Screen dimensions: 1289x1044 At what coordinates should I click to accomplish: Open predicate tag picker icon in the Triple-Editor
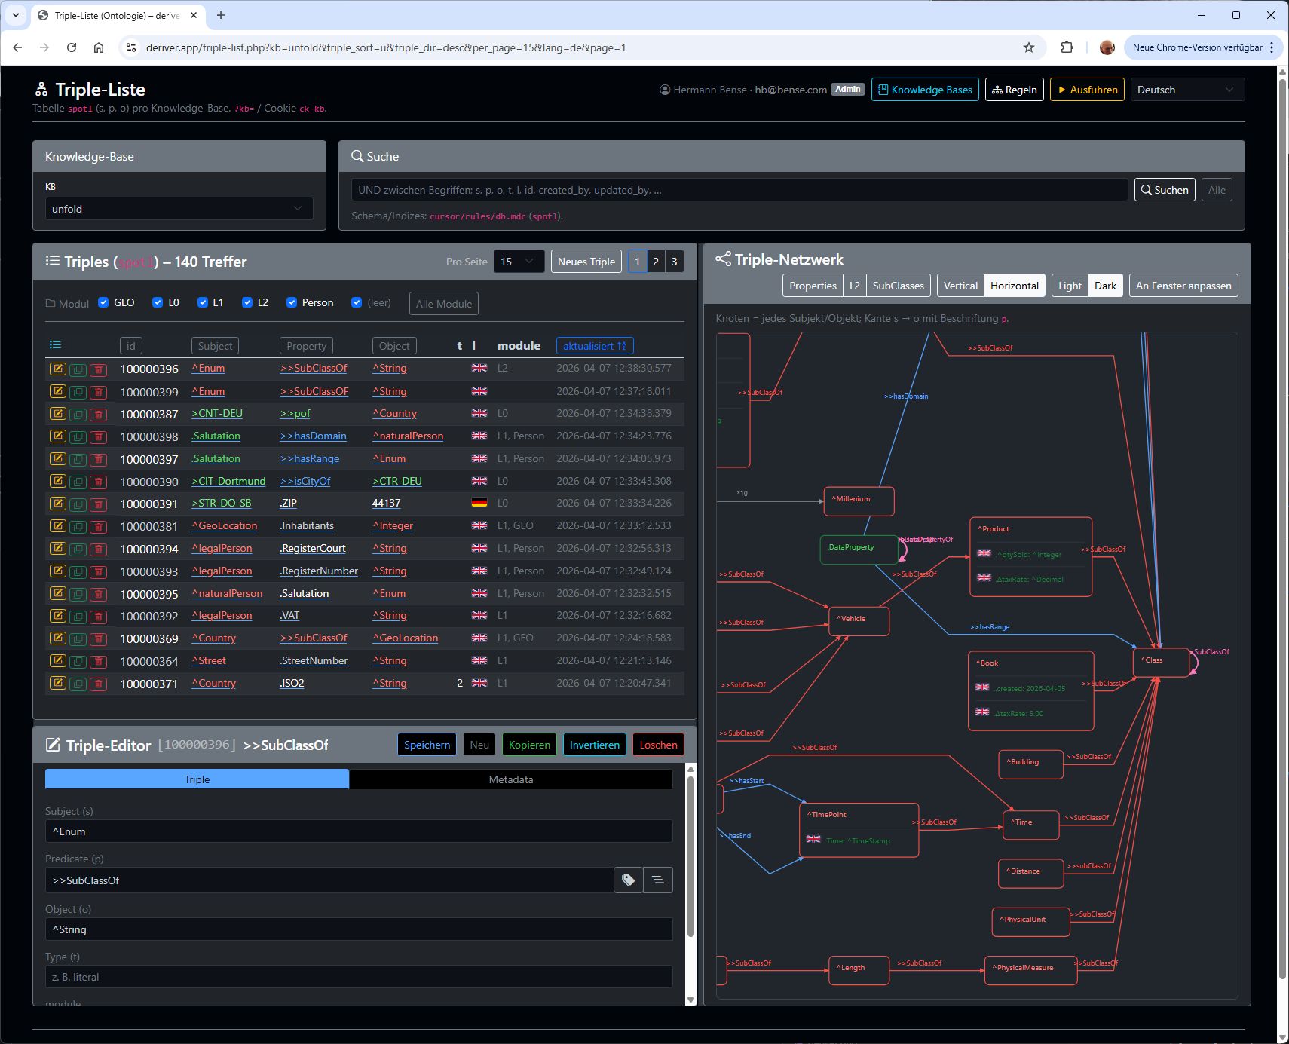(628, 880)
